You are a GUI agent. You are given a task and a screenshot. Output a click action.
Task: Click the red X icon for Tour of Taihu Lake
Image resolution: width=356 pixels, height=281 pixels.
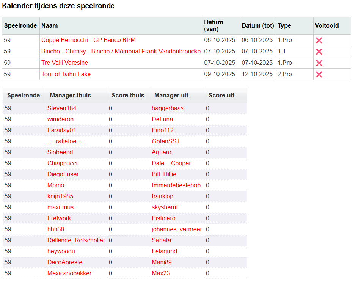pos(320,74)
